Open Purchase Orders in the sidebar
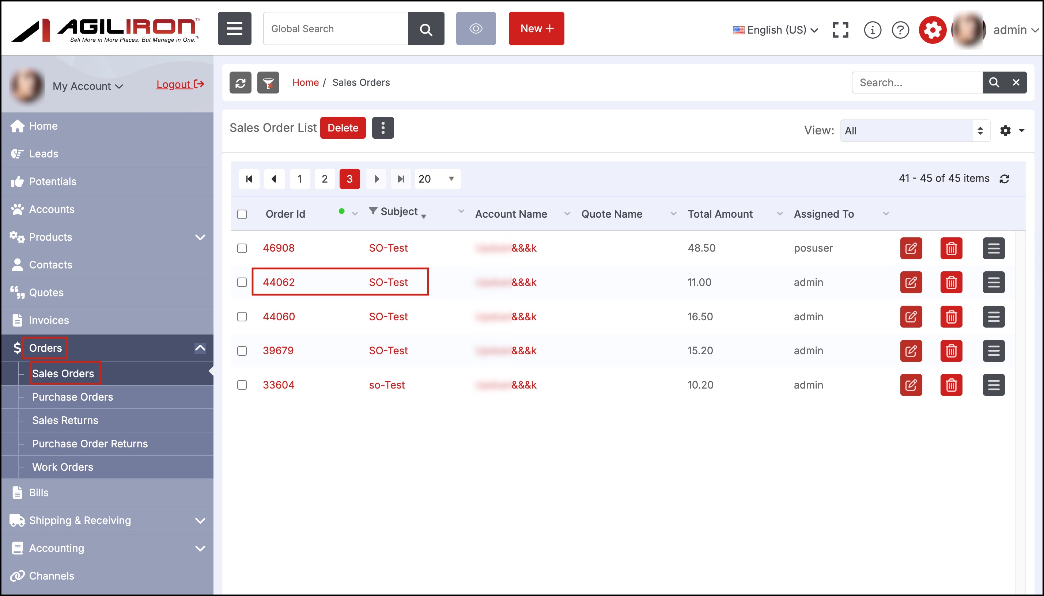 click(72, 397)
